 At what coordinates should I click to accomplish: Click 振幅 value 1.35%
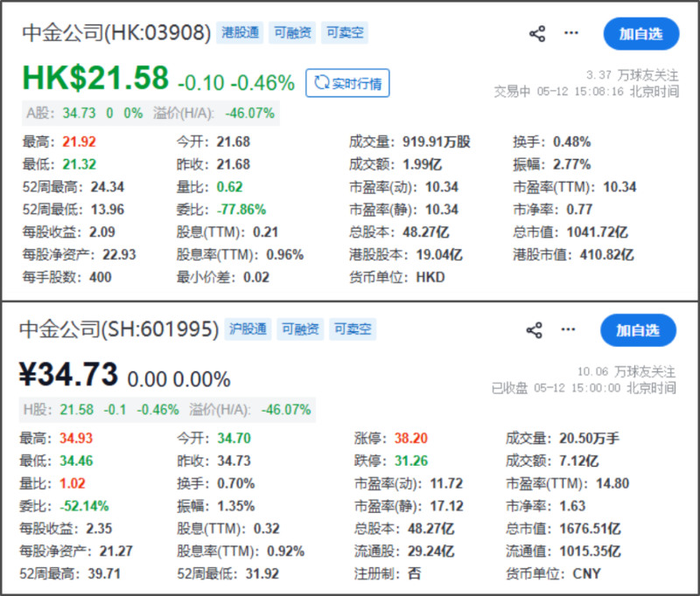pos(235,506)
